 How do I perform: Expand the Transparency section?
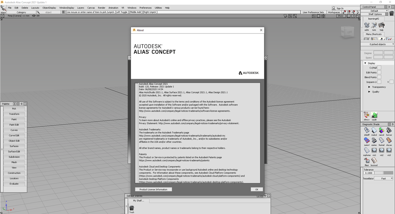click(x=369, y=87)
